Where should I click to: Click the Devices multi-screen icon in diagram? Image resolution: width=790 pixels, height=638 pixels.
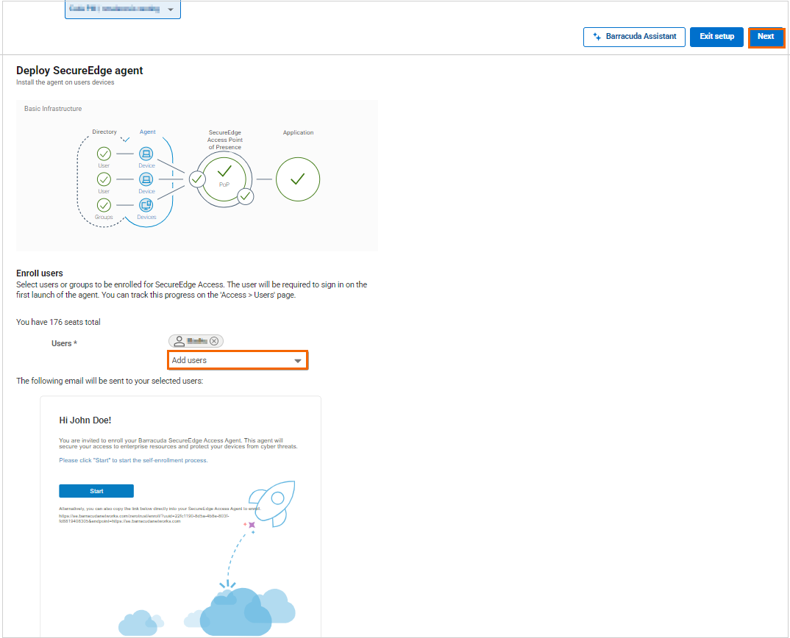point(146,205)
